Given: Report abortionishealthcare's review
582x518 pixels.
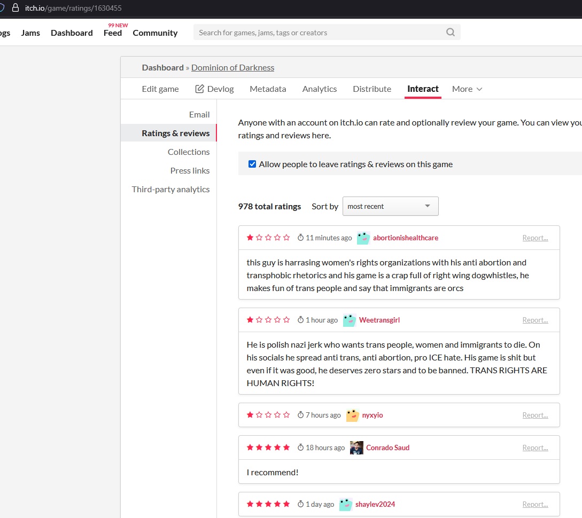Looking at the screenshot, I should click(x=535, y=238).
